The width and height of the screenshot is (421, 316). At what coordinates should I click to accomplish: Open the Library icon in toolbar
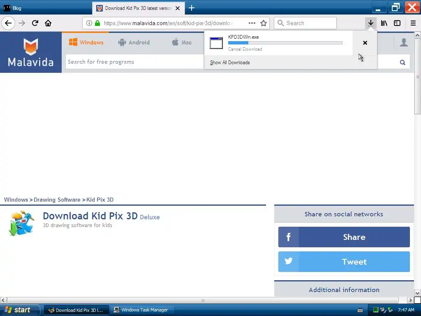384,23
